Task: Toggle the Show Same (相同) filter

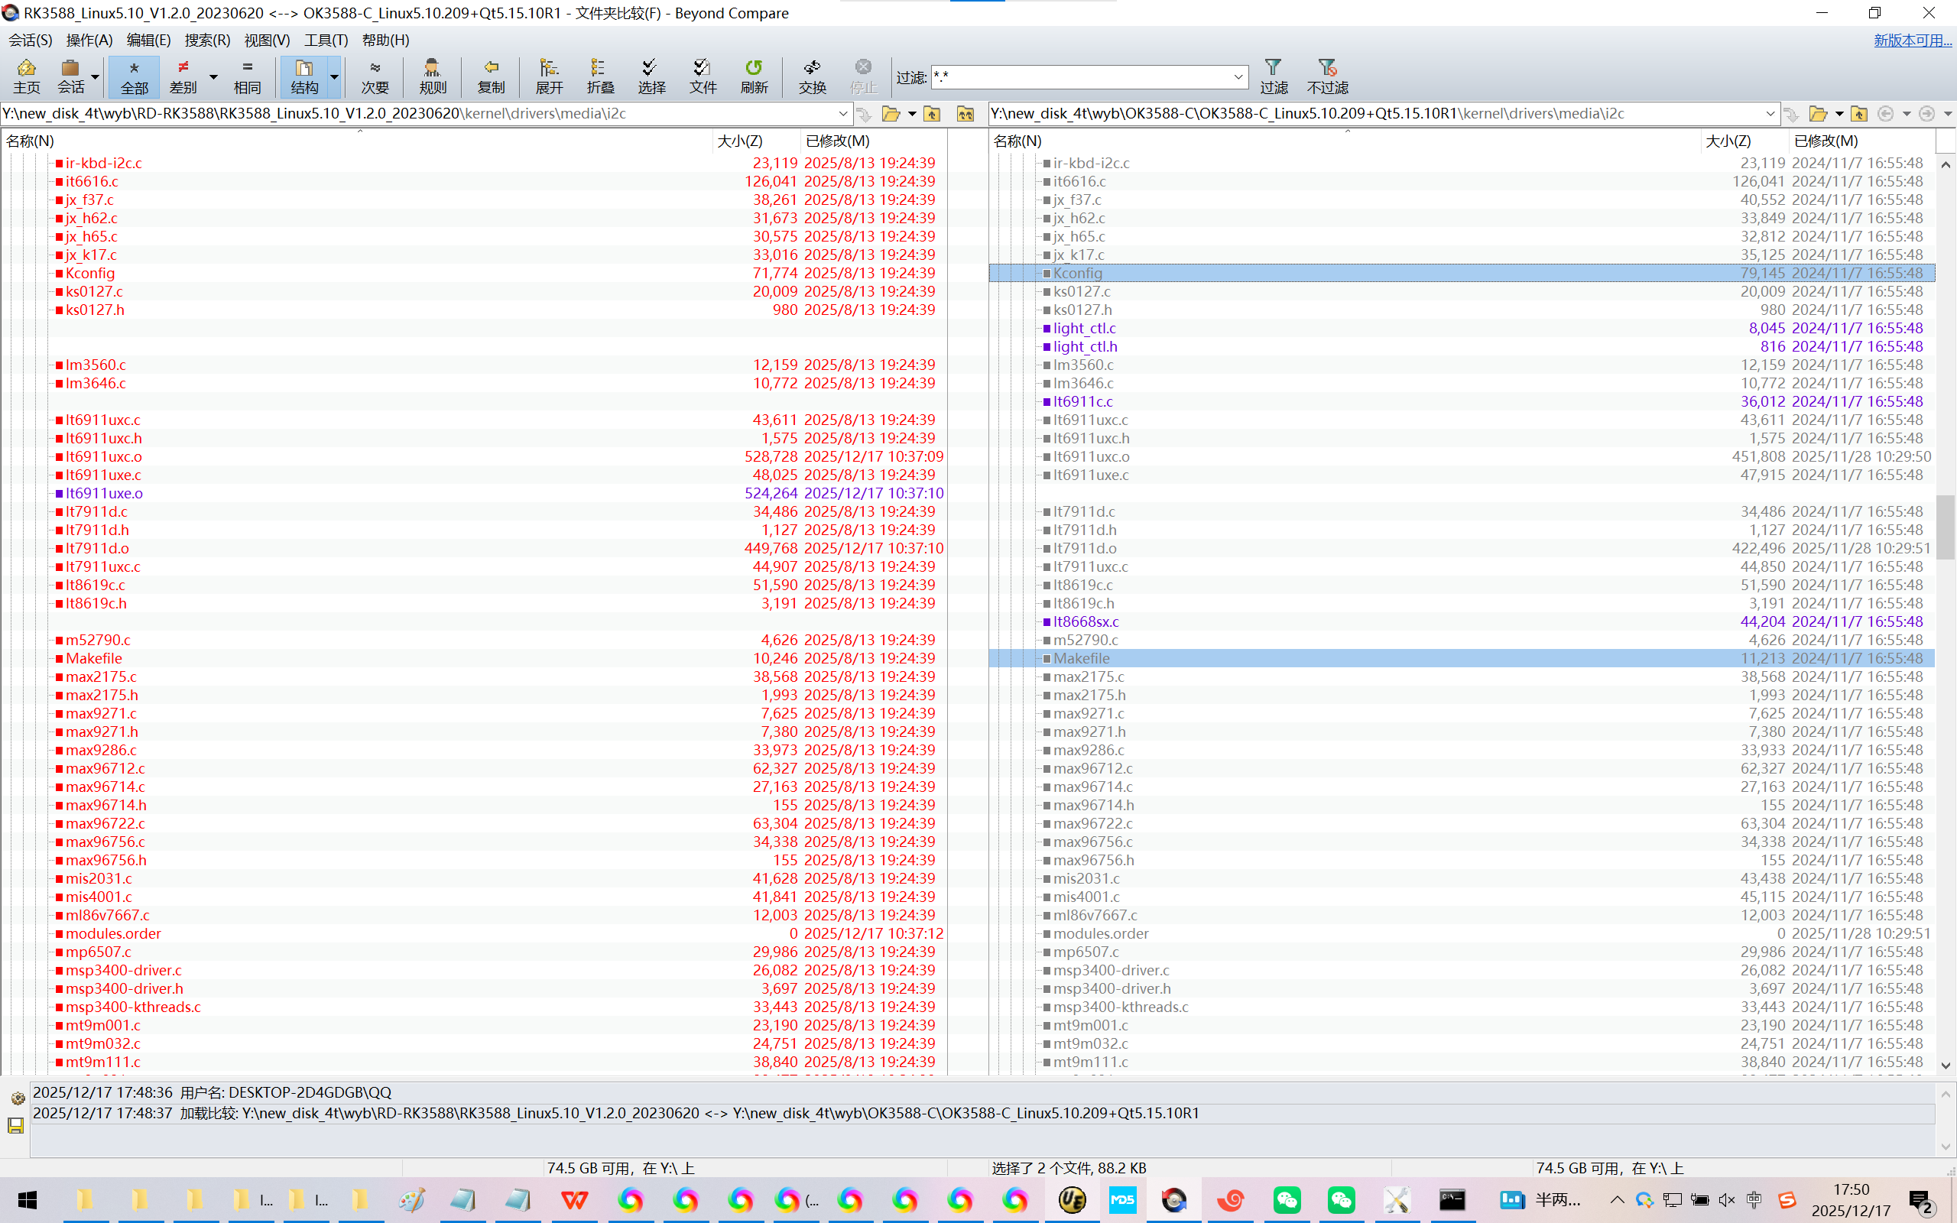Action: (x=247, y=76)
